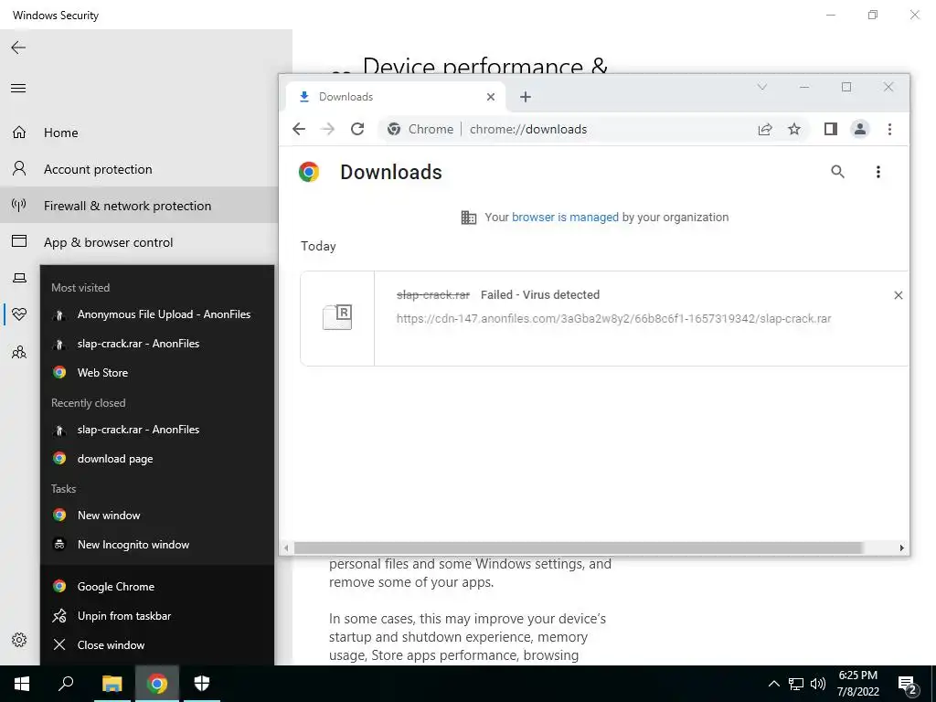Choose New window task
936x702 pixels.
157,516
